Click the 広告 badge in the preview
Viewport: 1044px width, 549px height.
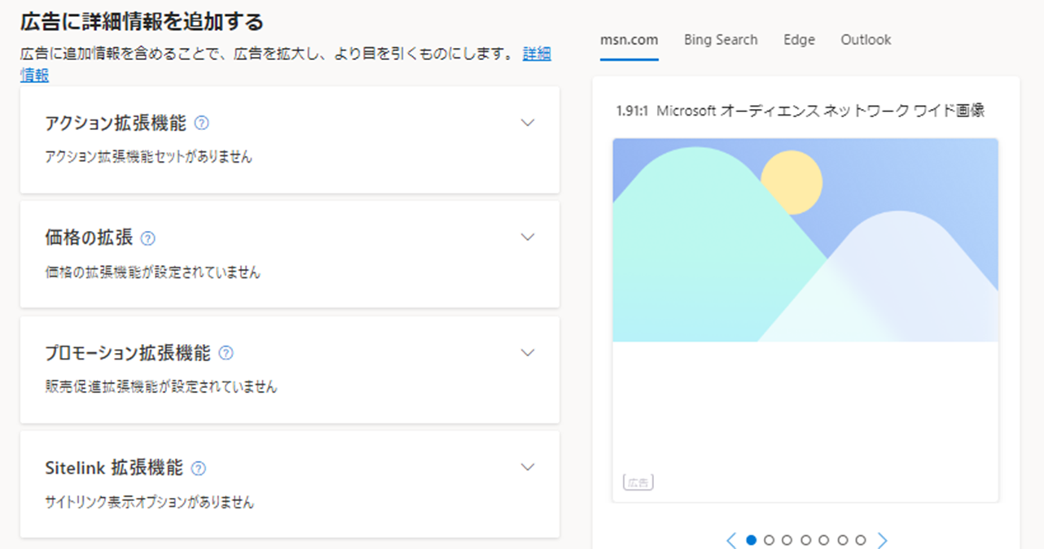tap(638, 483)
